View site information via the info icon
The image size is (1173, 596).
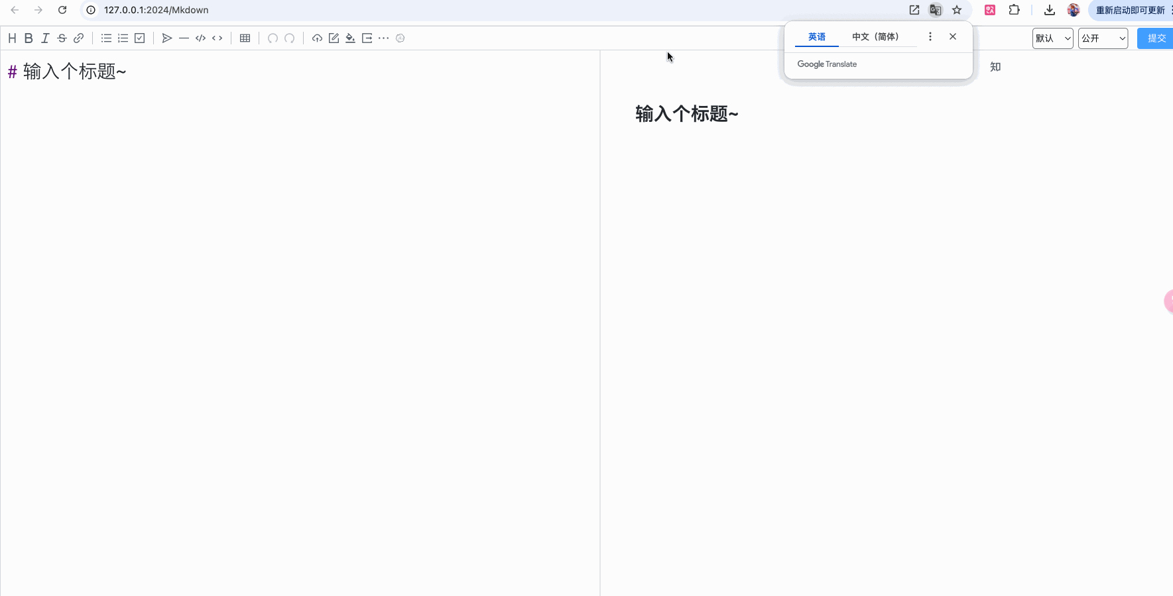[x=91, y=10]
